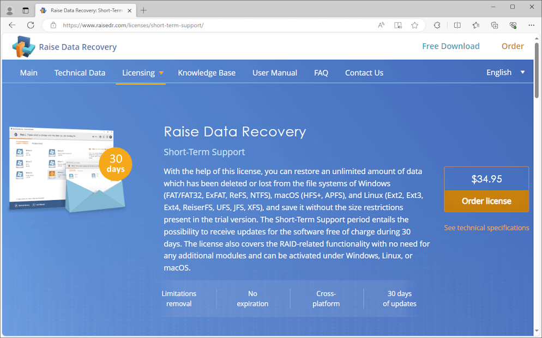Image resolution: width=542 pixels, height=338 pixels.
Task: Open the browser Extensions puzzle icon
Action: coord(437,25)
